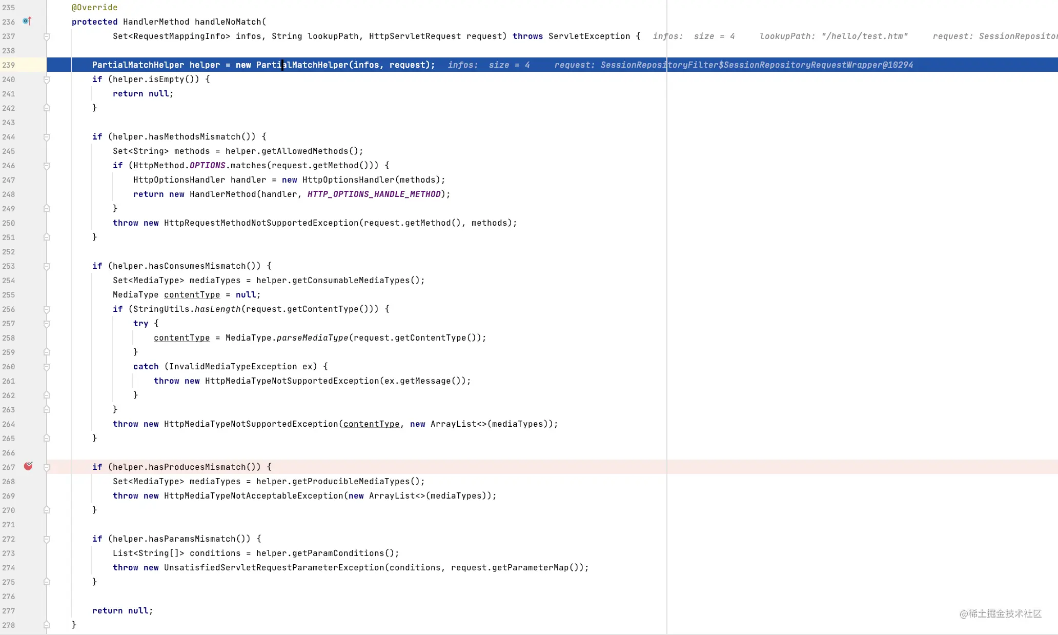Click the hasLength static method call

217,309
